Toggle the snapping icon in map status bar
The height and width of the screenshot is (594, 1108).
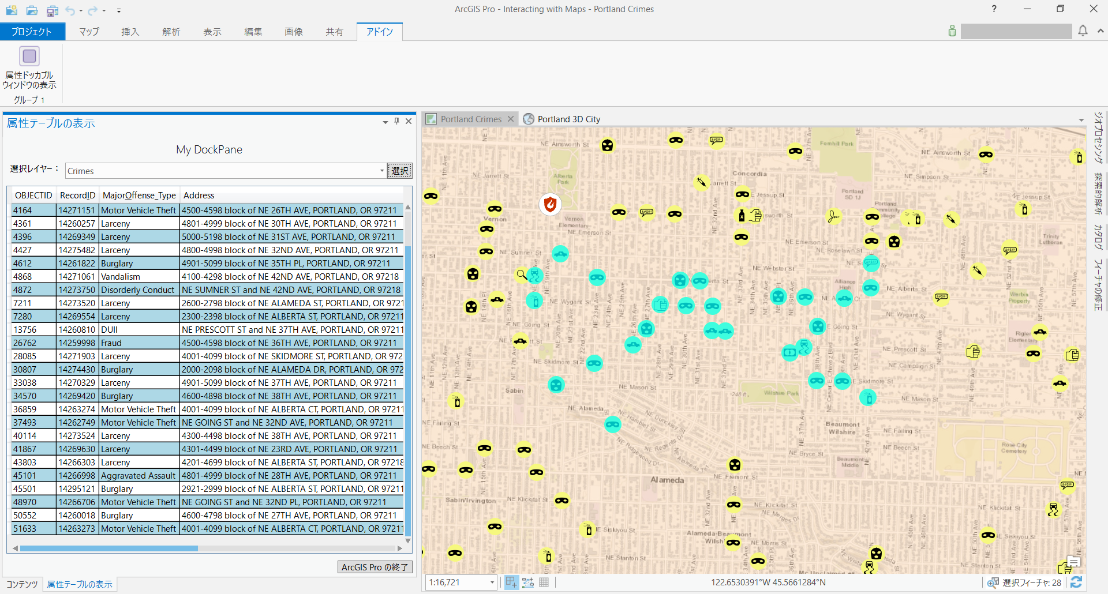point(511,582)
